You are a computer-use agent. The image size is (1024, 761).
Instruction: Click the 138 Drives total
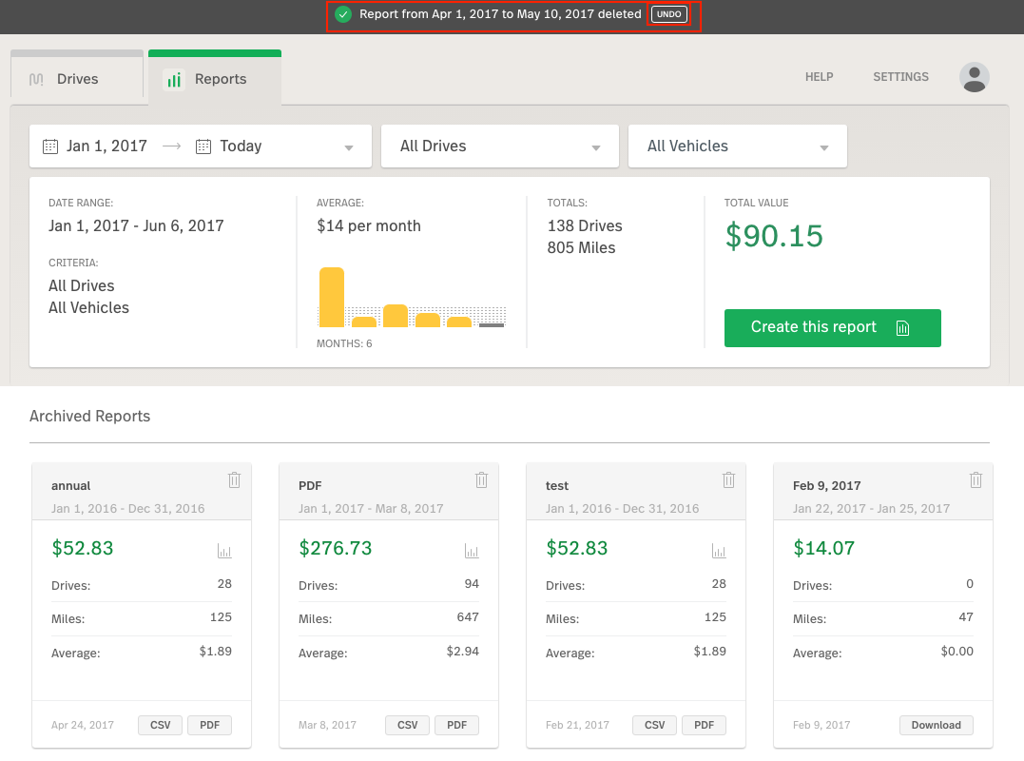[x=585, y=226]
